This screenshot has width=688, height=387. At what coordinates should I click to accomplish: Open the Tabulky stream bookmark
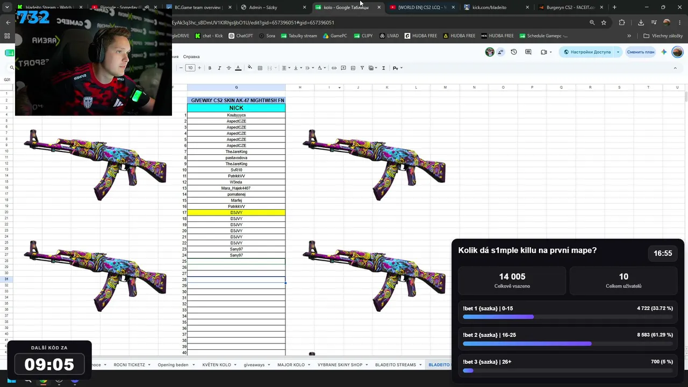point(299,36)
